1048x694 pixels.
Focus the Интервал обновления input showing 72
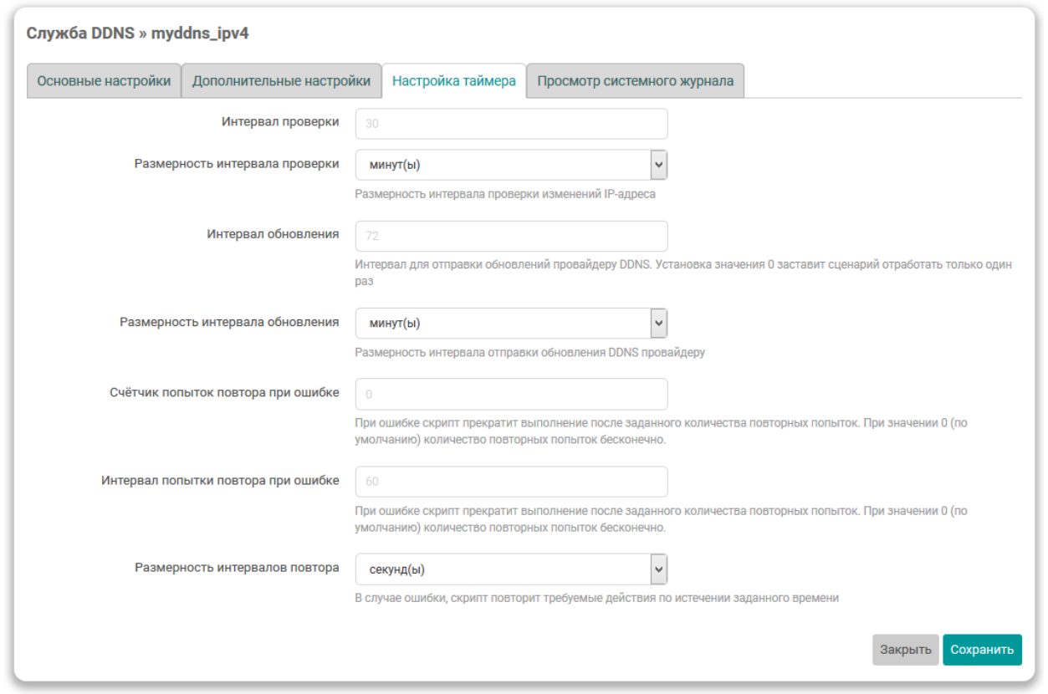511,237
